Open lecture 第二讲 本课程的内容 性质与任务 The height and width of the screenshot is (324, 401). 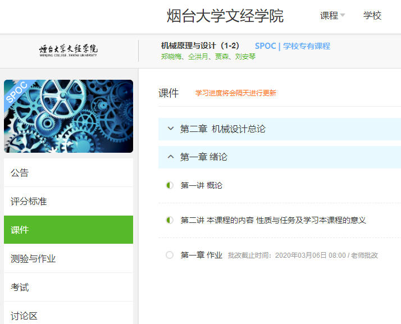[x=273, y=220]
